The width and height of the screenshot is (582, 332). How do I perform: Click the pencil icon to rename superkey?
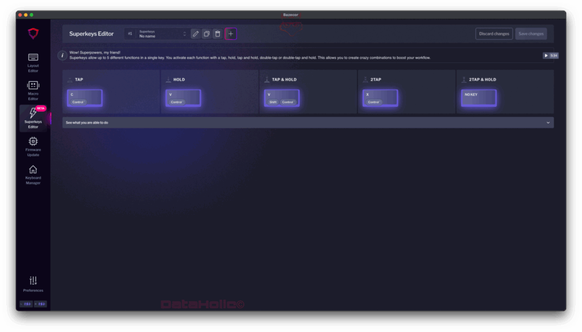[x=196, y=34]
